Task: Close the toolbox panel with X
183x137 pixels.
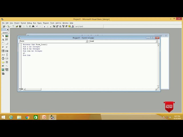Action: (x=8, y=30)
